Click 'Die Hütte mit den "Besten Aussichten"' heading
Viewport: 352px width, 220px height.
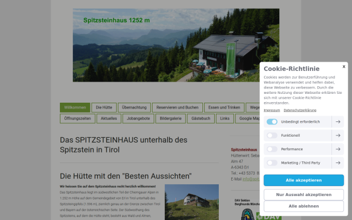126,176
